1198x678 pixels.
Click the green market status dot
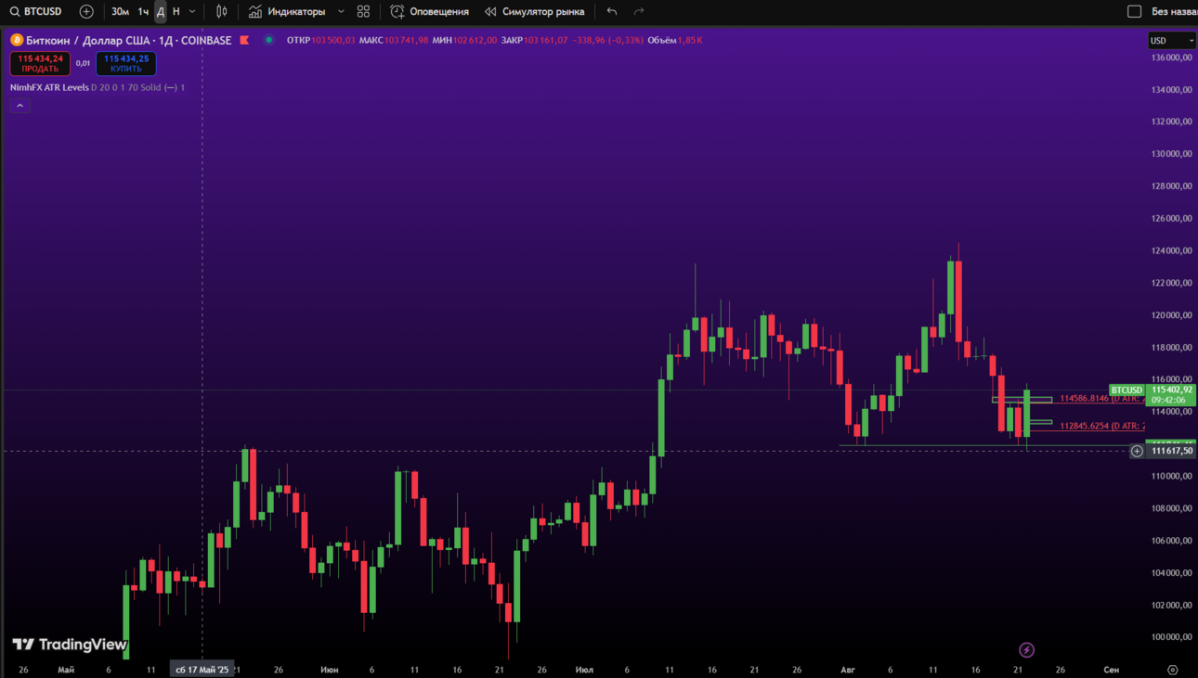click(x=268, y=40)
